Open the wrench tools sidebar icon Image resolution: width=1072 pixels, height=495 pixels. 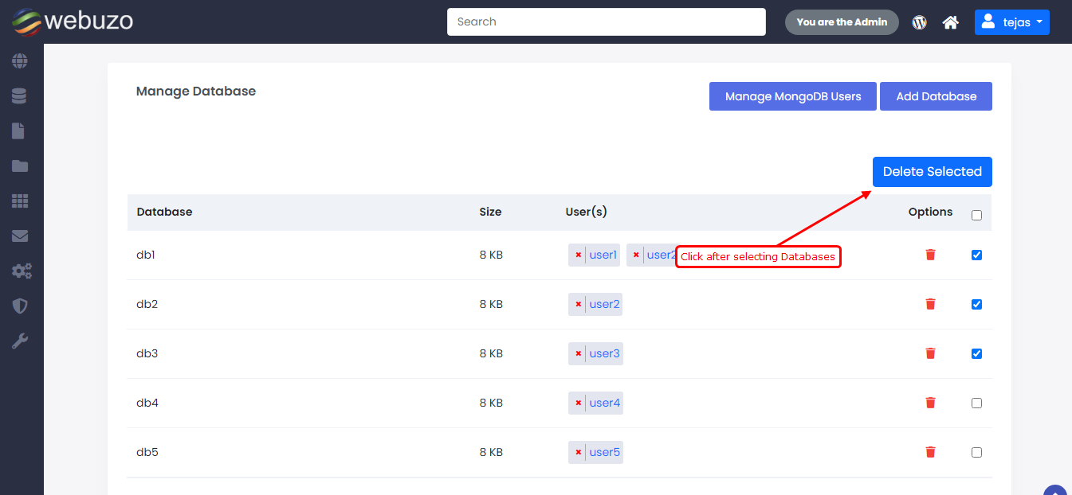(x=19, y=341)
